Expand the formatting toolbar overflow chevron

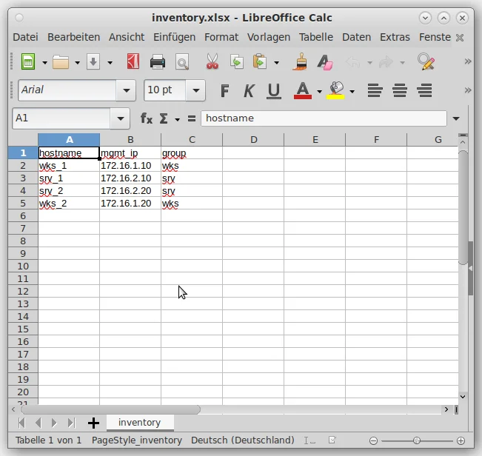pos(468,90)
